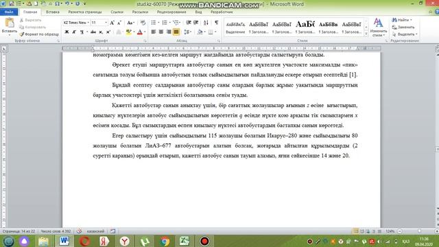Select align left paragraph
This screenshot has height=247, width=439.
[x=154, y=32]
